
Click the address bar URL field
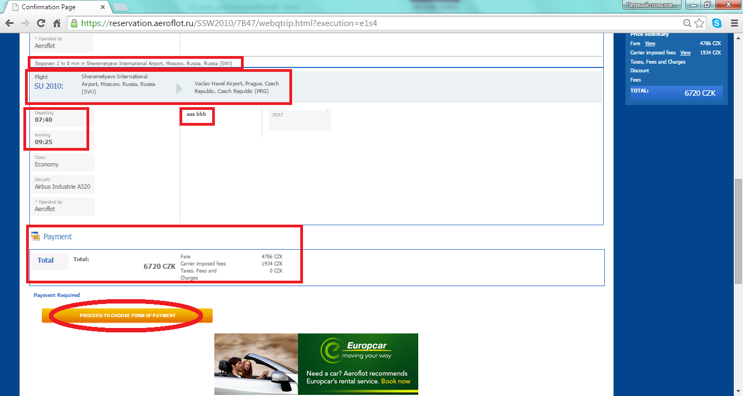tap(381, 23)
